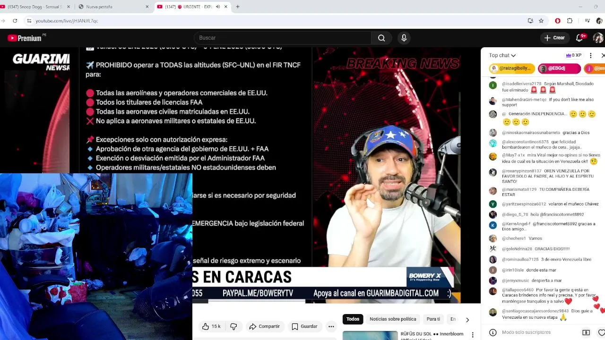Click @yaritzaespinoza6012 chat username
This screenshot has width=605, height=340.
[524, 204]
